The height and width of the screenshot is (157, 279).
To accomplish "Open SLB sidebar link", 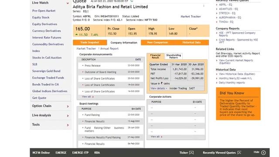I will tap(35, 64).
